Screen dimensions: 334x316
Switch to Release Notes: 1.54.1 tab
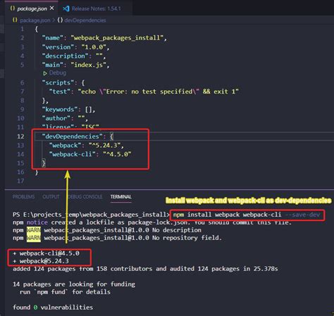(x=96, y=8)
